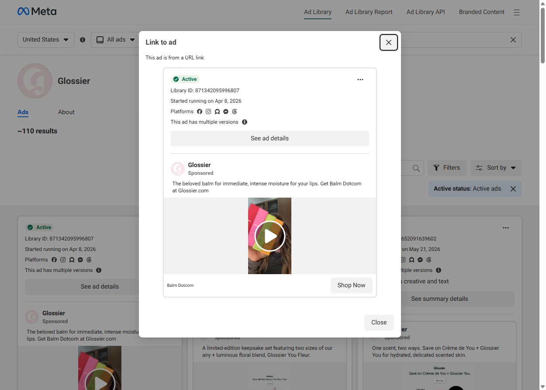Click Instagram icon in first background card
This screenshot has height=390, width=546.
[x=63, y=260]
